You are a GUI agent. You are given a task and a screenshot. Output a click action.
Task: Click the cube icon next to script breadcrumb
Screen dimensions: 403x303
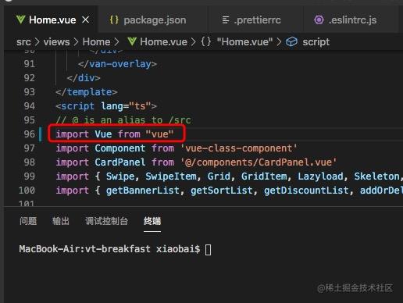coord(291,41)
